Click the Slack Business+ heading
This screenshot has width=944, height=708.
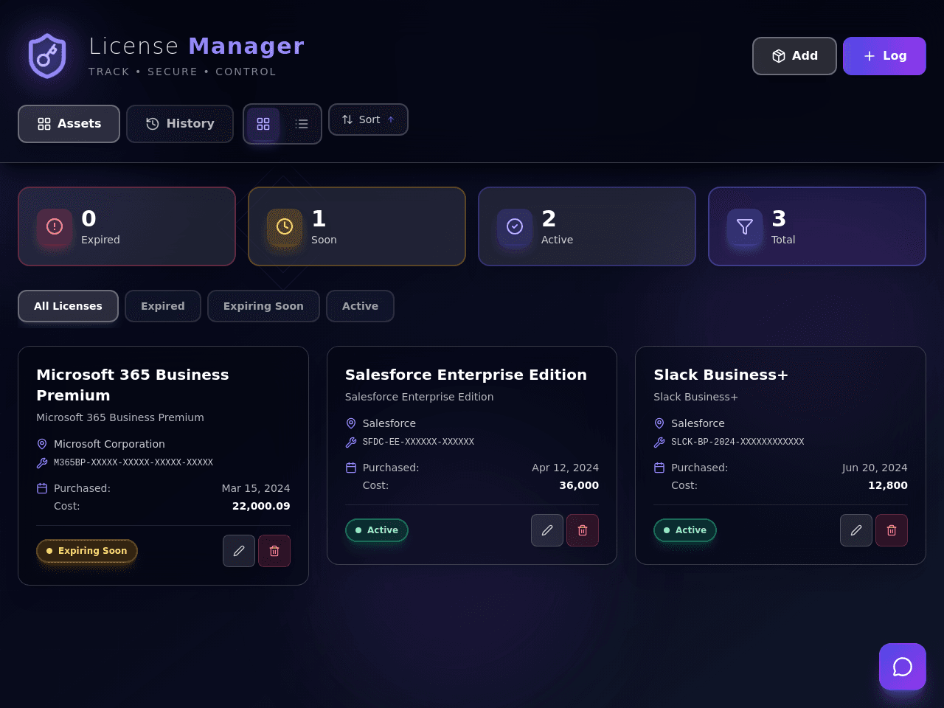tap(721, 375)
